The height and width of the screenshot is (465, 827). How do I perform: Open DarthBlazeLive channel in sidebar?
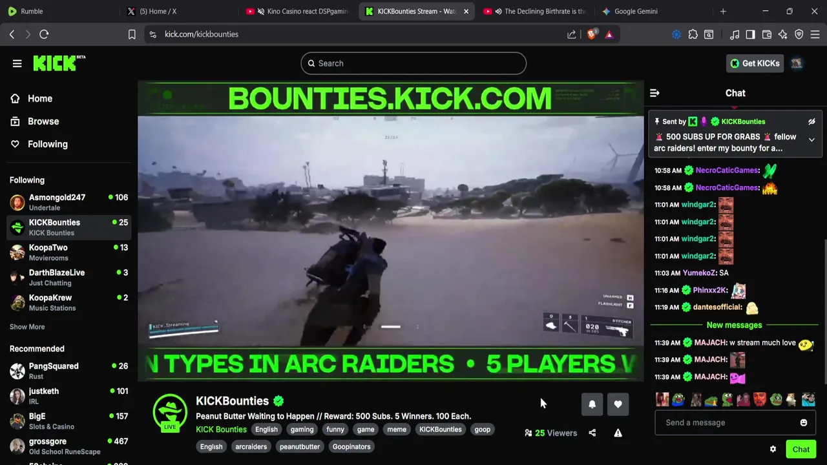click(x=68, y=278)
